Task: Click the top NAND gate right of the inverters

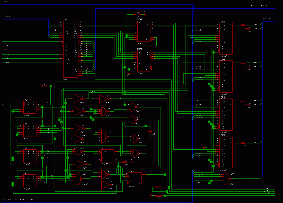Action: tap(133, 106)
